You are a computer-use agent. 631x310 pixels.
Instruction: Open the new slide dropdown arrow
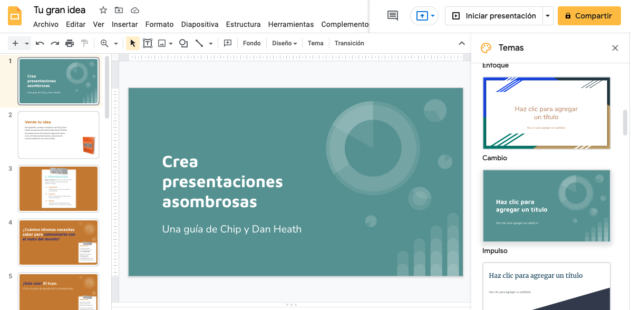point(27,43)
